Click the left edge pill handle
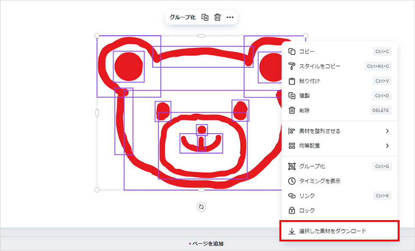415x251 pixels. (x=97, y=113)
